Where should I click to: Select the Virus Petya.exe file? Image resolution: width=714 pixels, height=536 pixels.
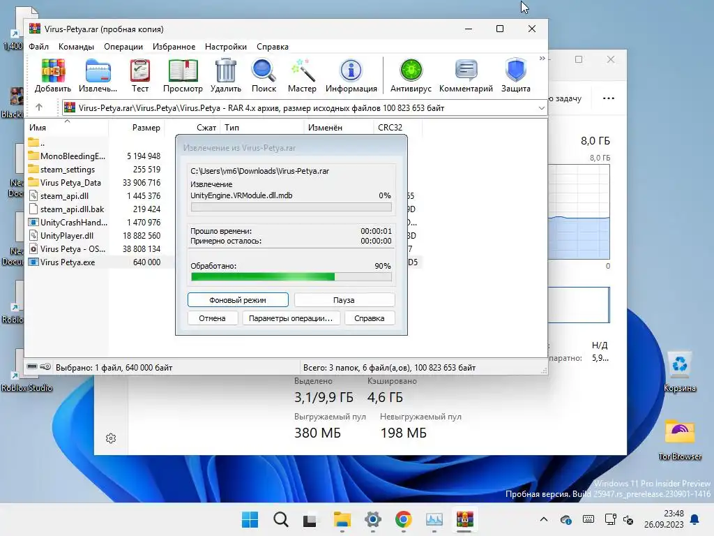click(62, 262)
